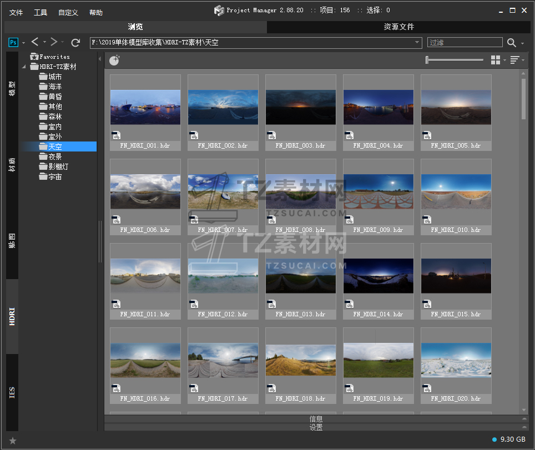
Task: Select the 夜景 folder
Action: pos(51,156)
